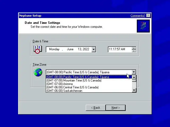This screenshot has height=127, width=170.
Task: Open the Comments? link
Action: pyautogui.click(x=138, y=16)
